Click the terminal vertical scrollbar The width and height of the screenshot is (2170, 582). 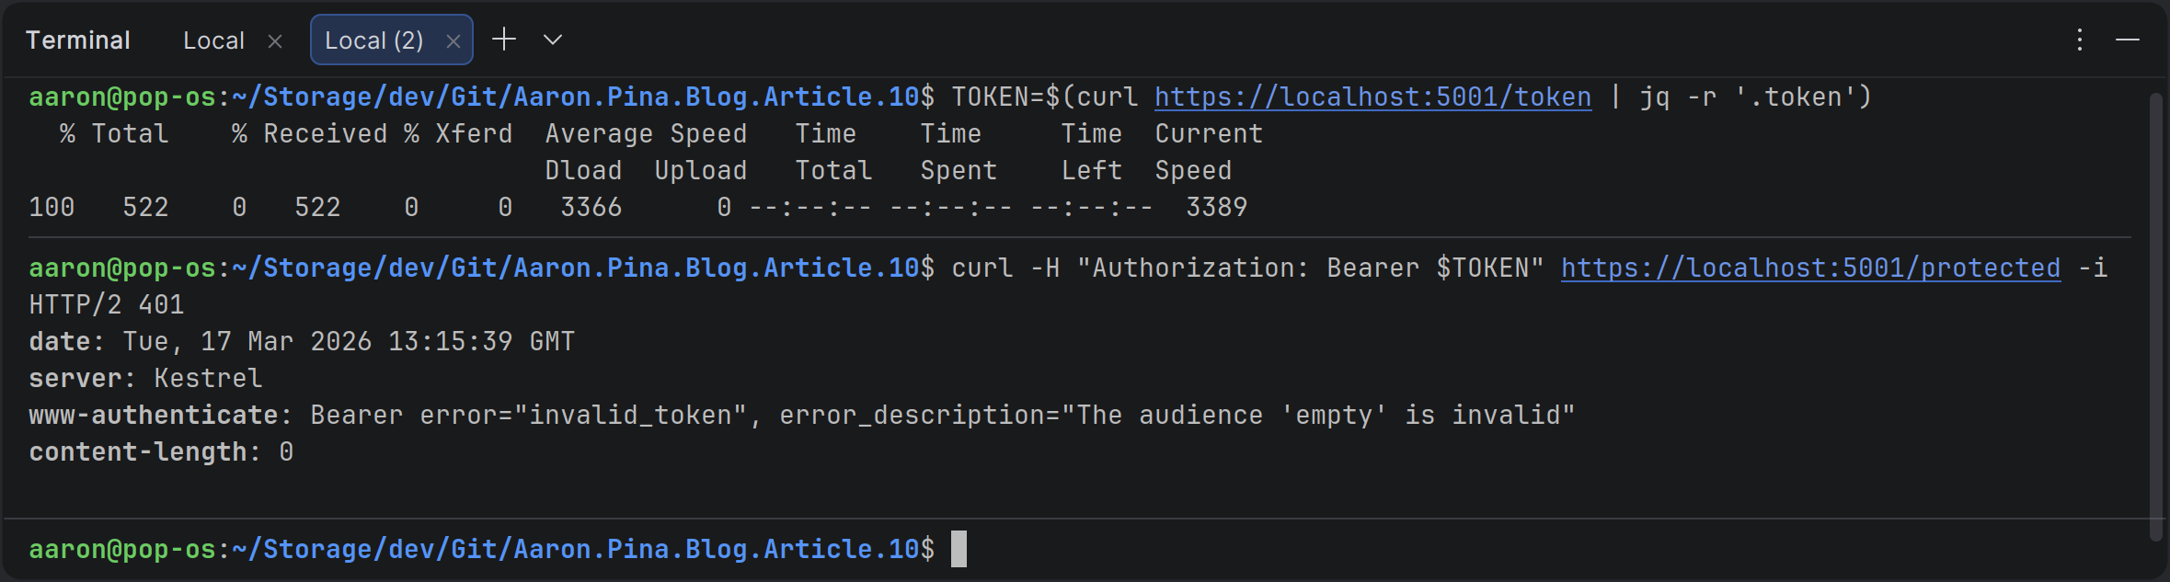(2155, 313)
